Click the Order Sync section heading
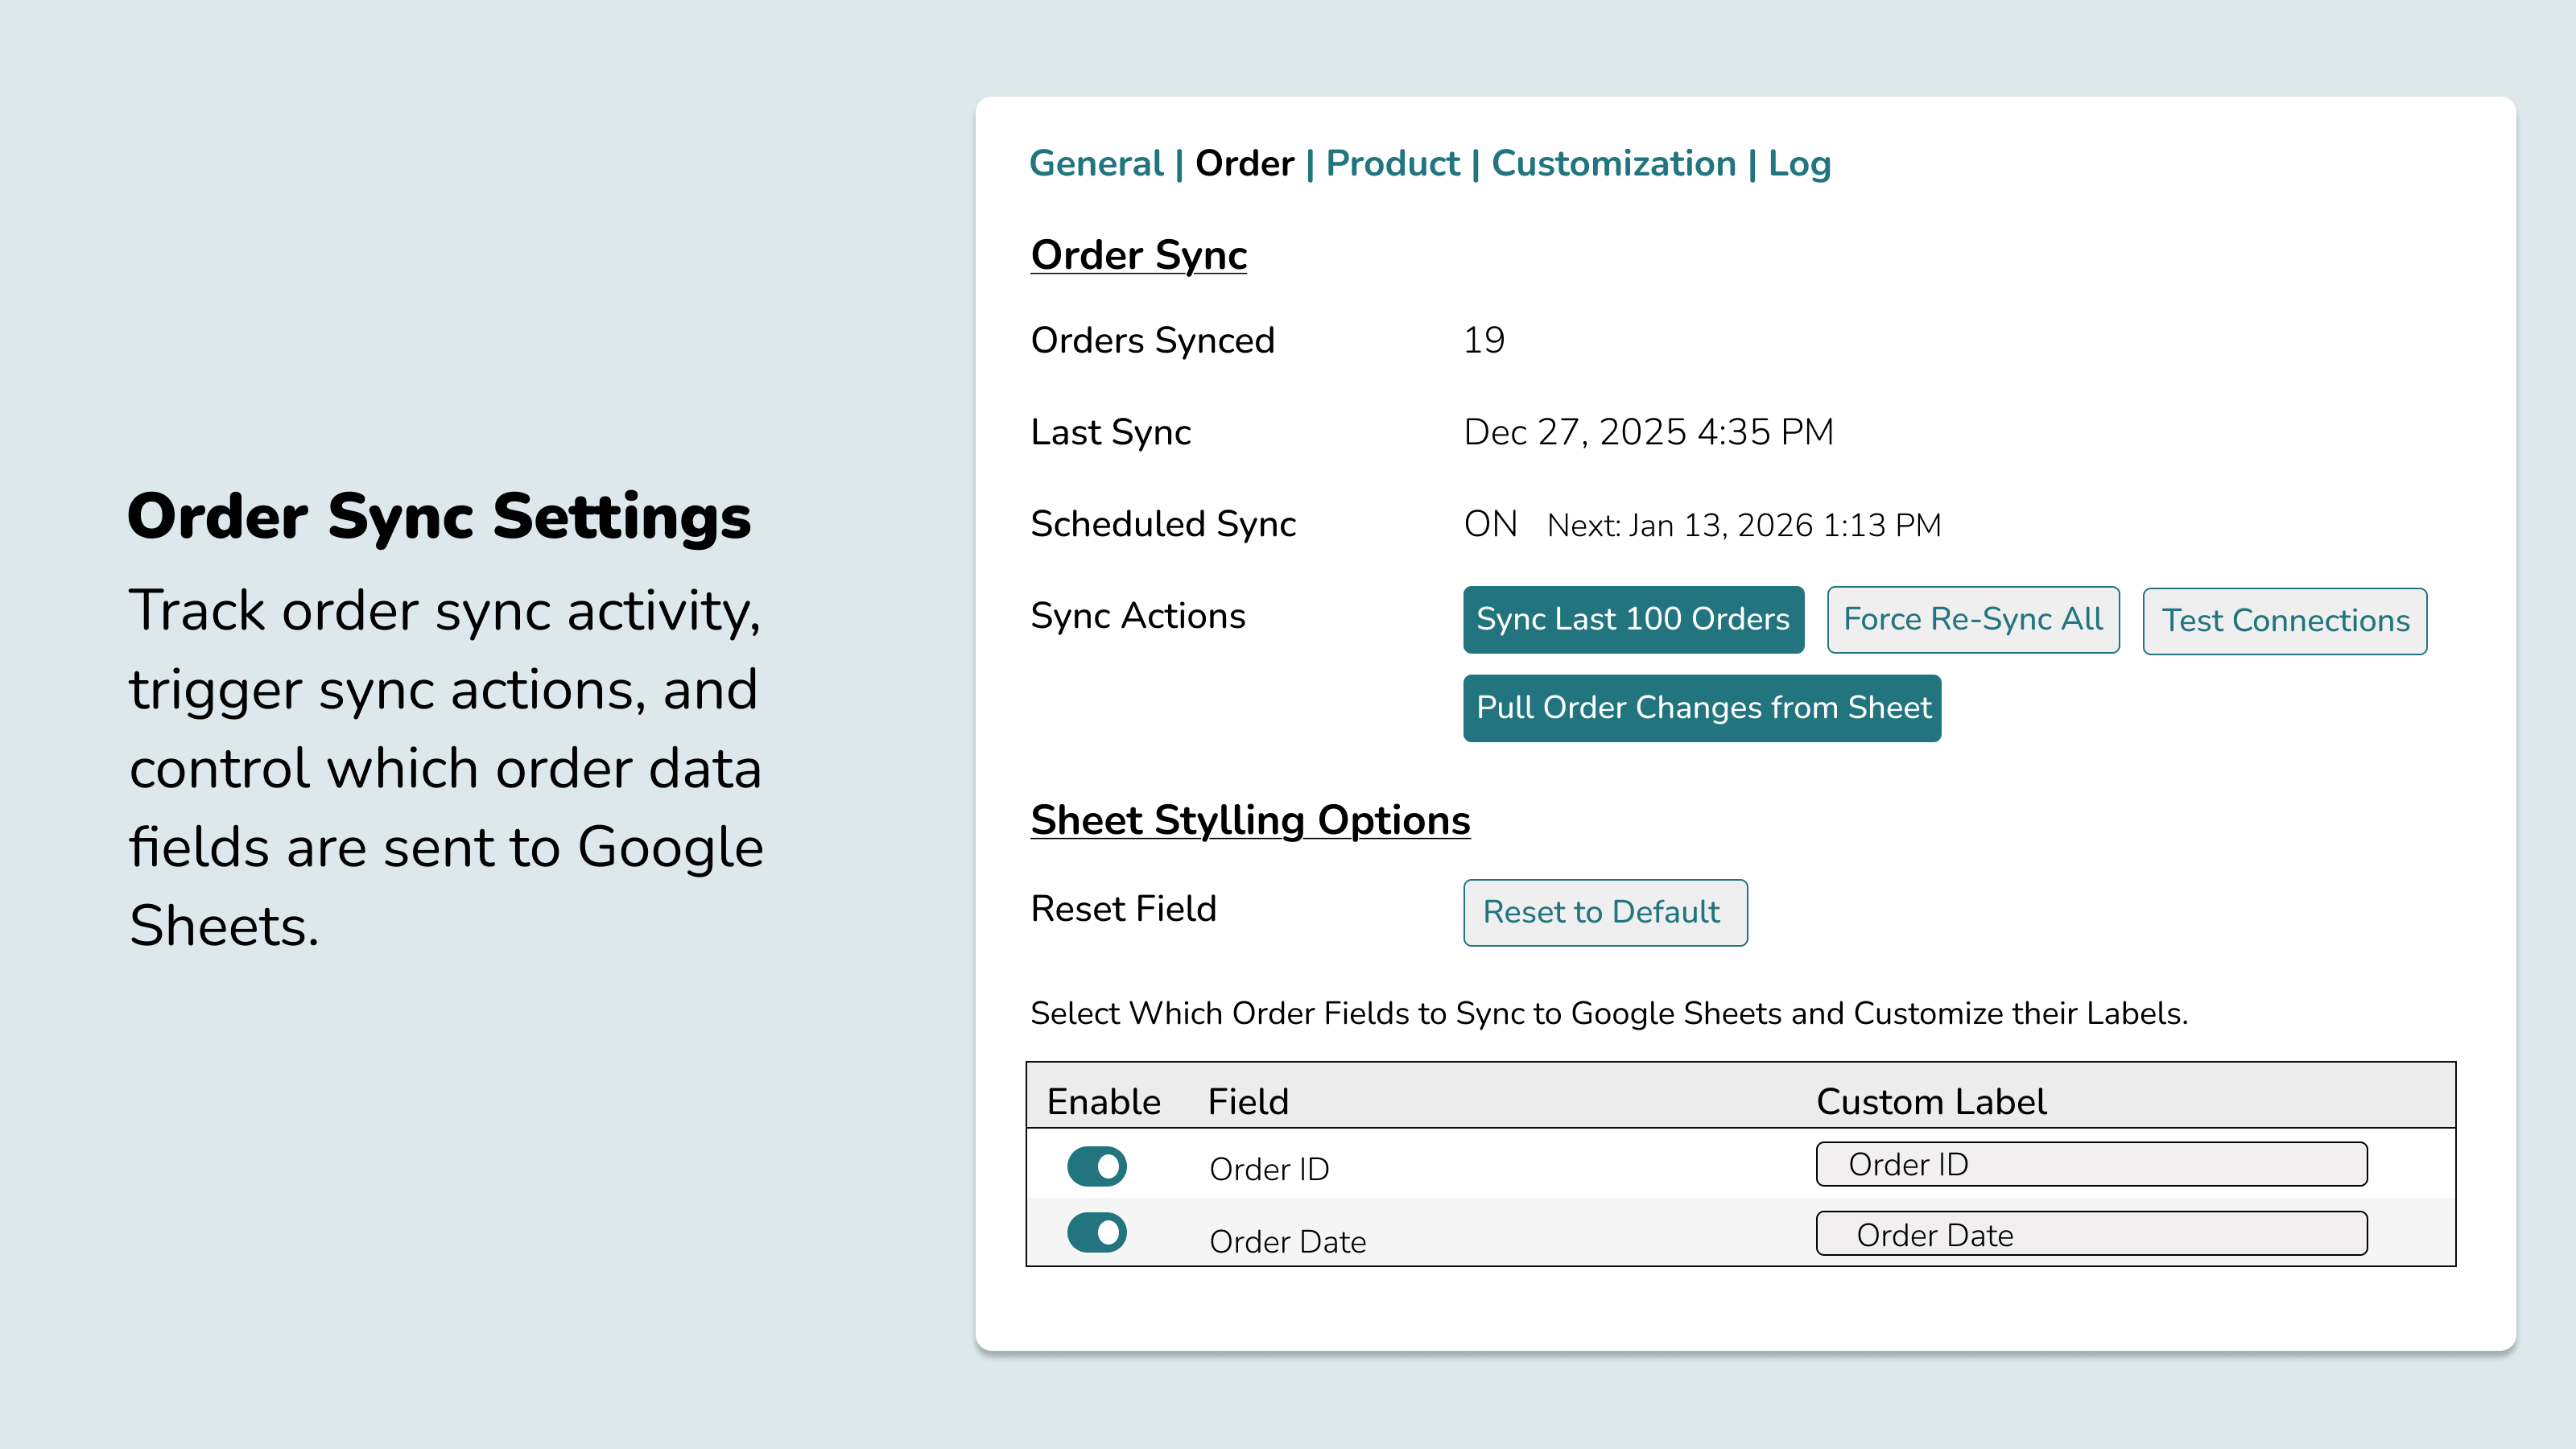Viewport: 2576px width, 1449px height. coord(1138,255)
